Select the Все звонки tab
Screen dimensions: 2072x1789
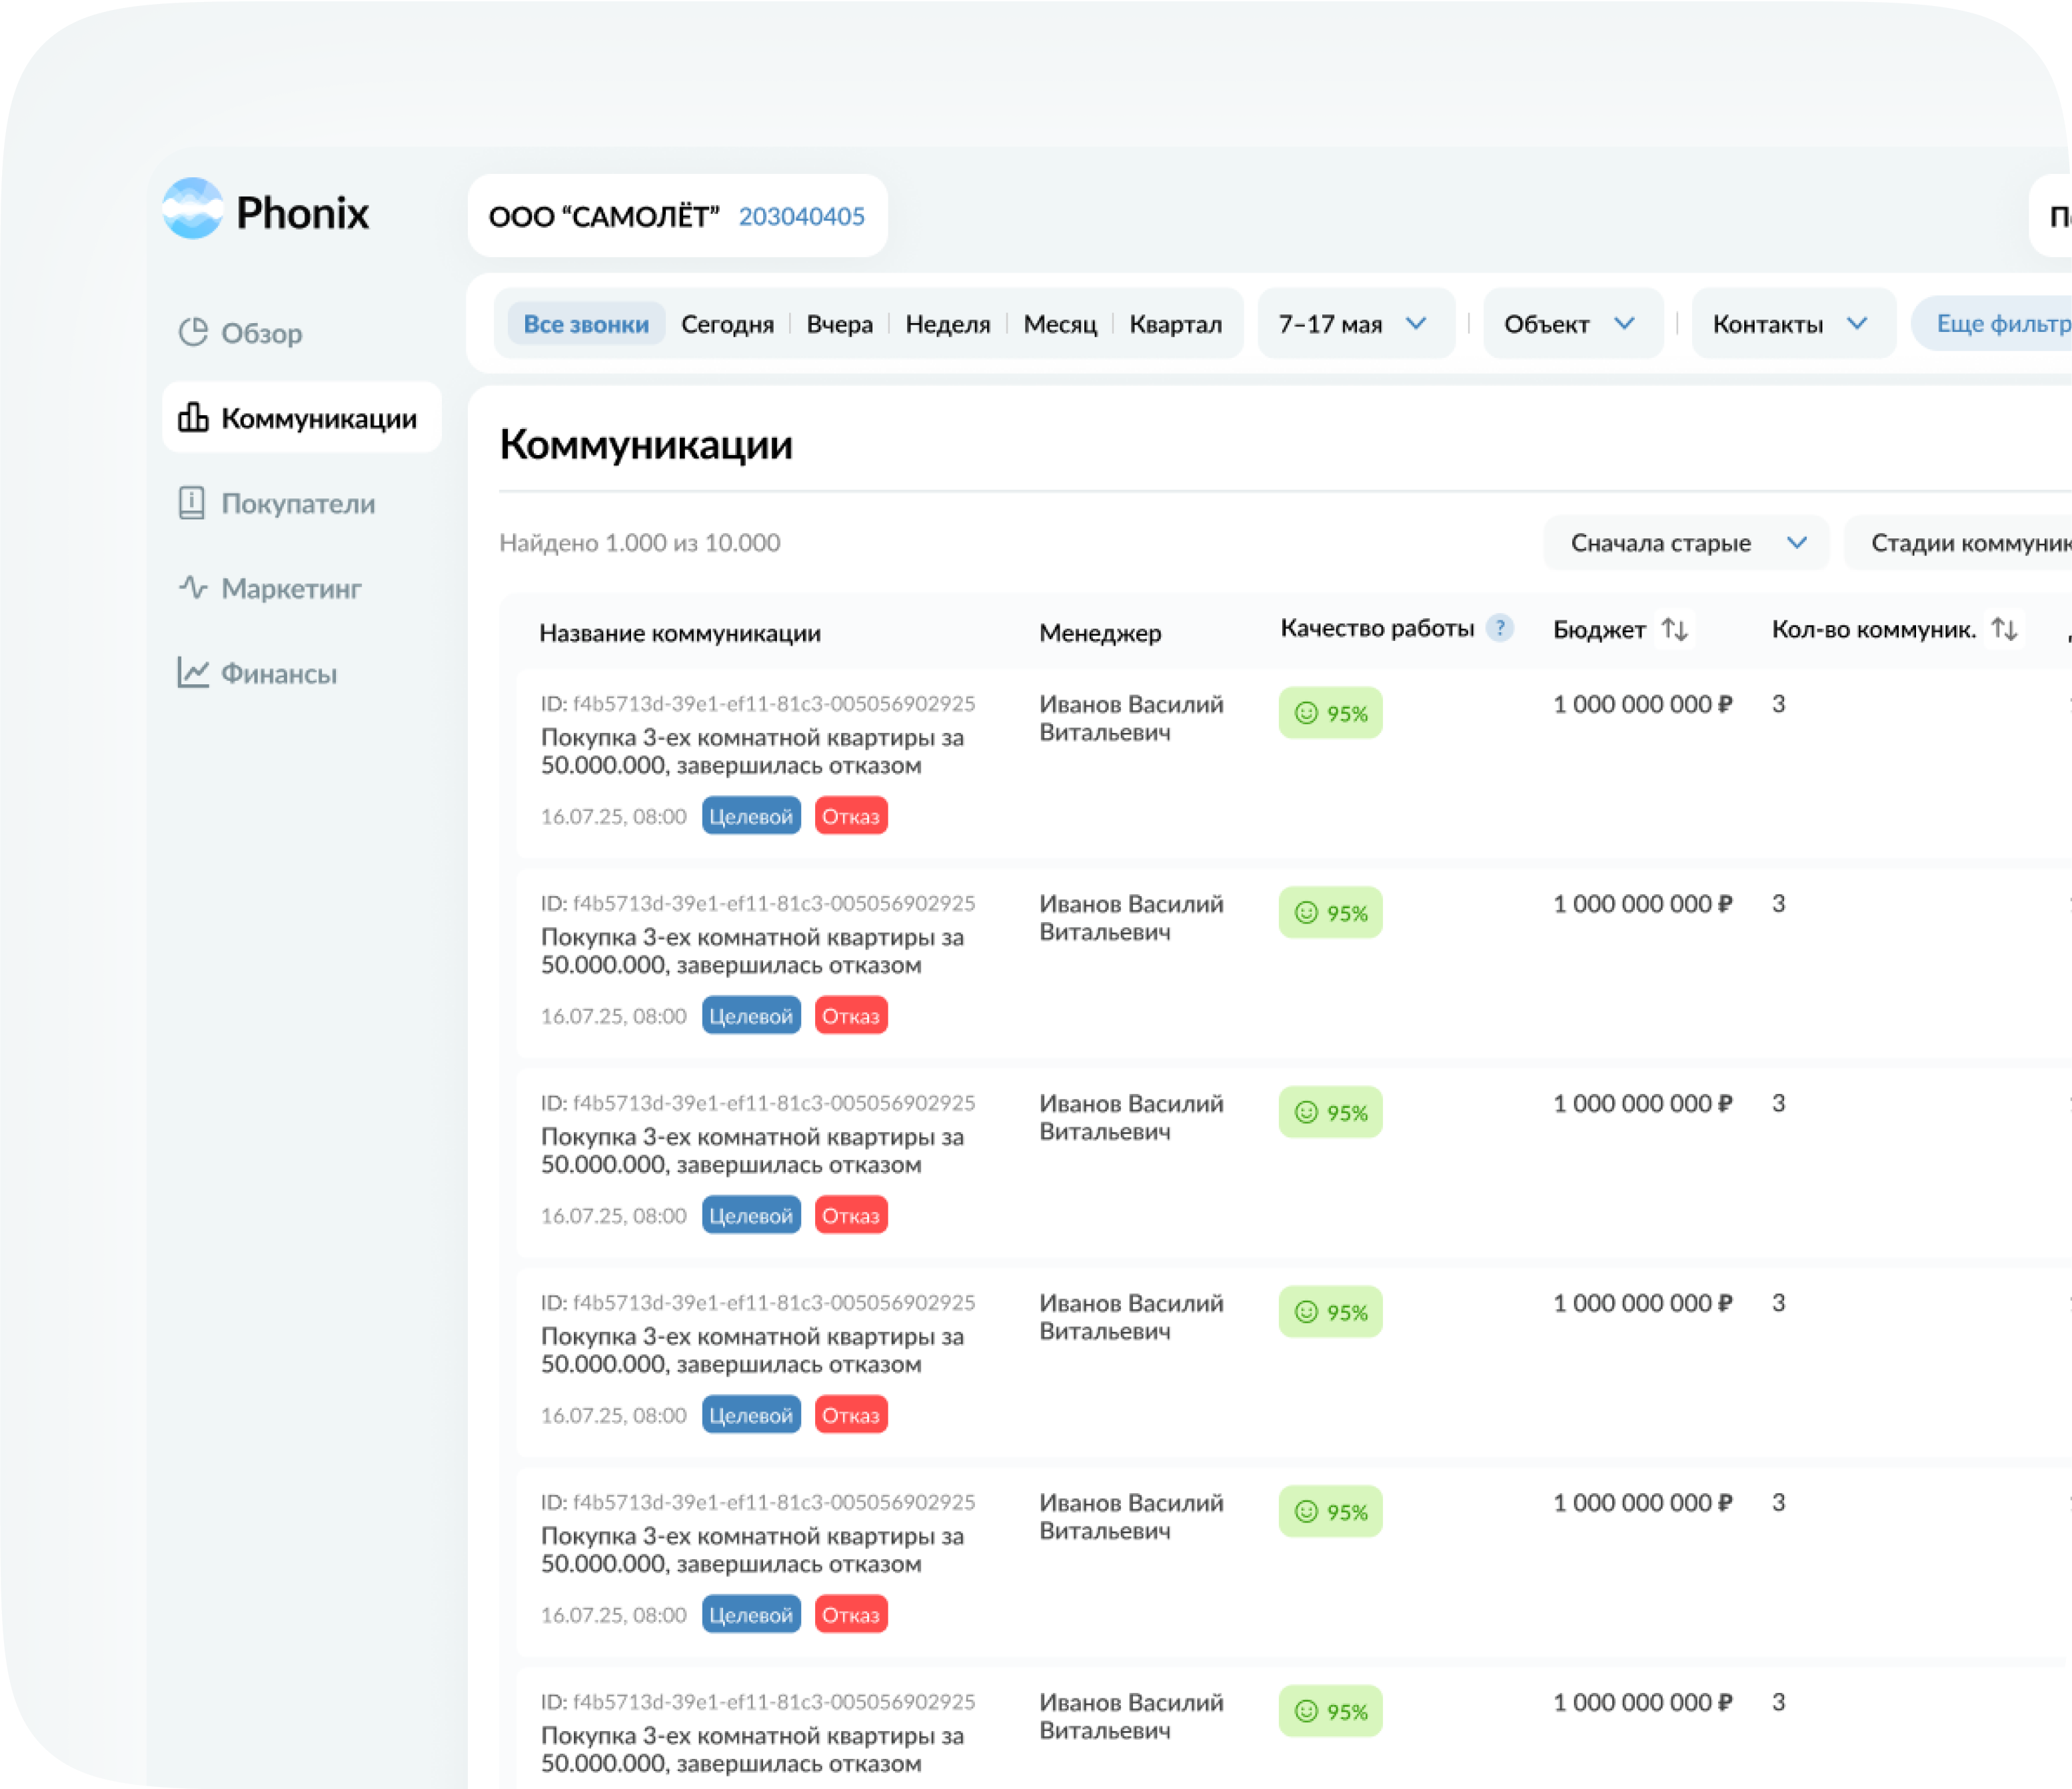point(586,324)
